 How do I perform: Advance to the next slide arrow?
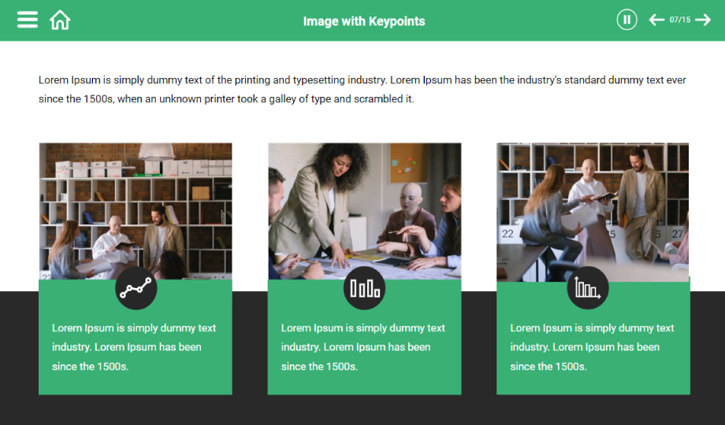(x=703, y=20)
